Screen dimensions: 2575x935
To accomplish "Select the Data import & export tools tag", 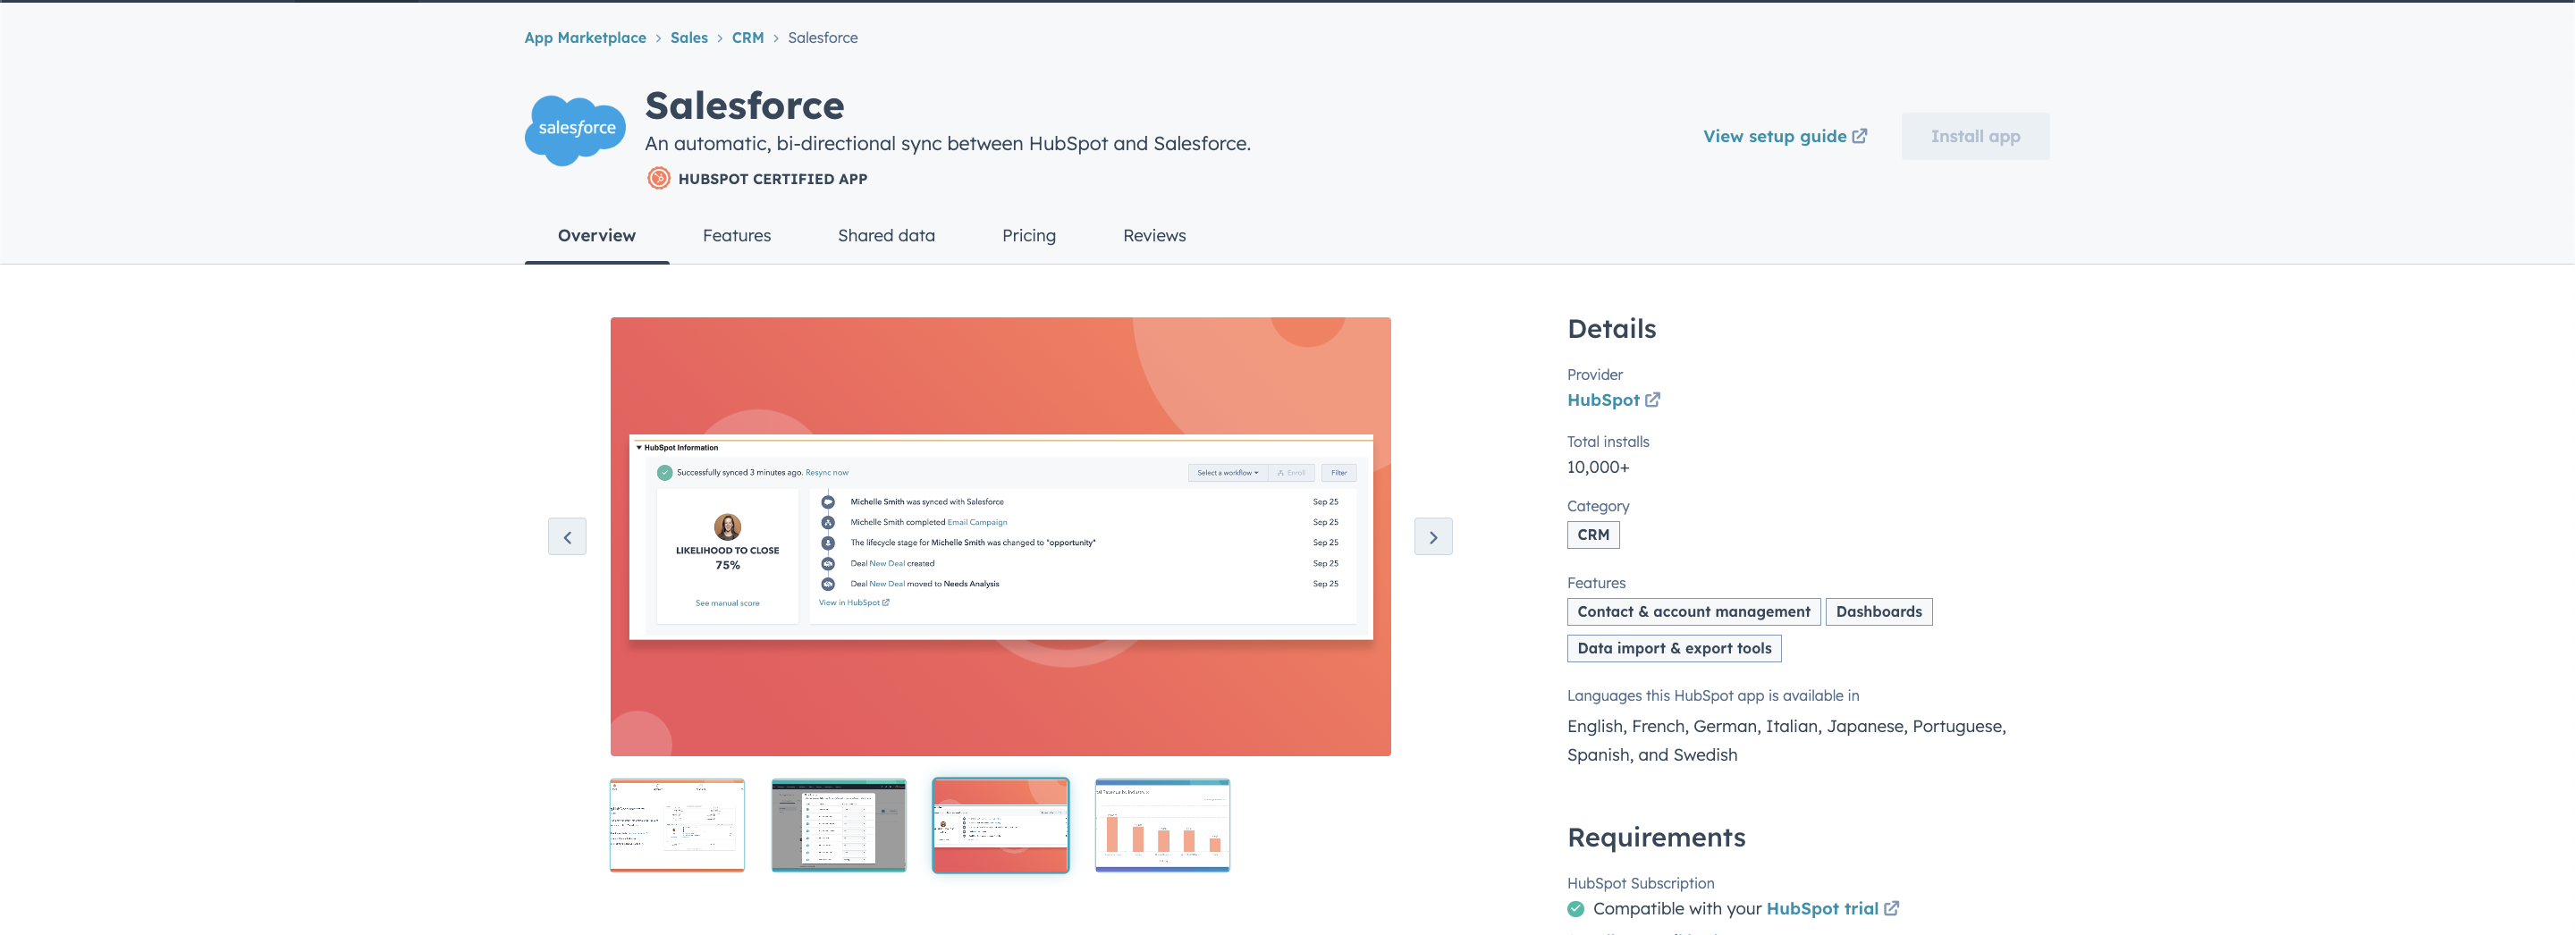I will point(1674,648).
